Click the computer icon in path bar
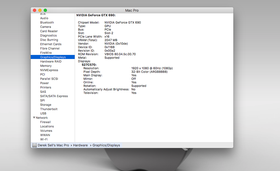 tap(35, 145)
